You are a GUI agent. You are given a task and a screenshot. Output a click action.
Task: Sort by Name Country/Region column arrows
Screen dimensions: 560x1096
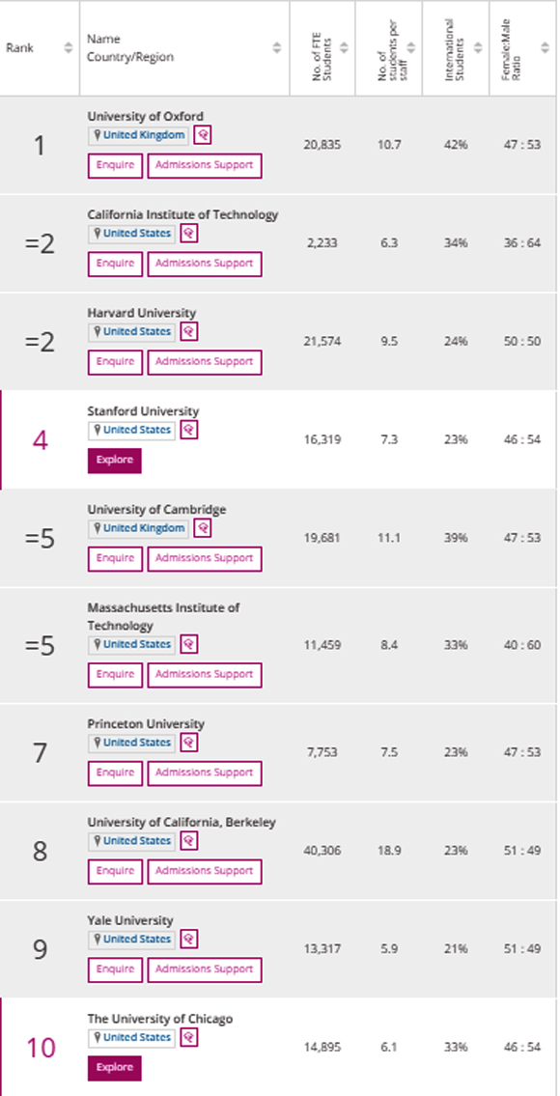(277, 47)
